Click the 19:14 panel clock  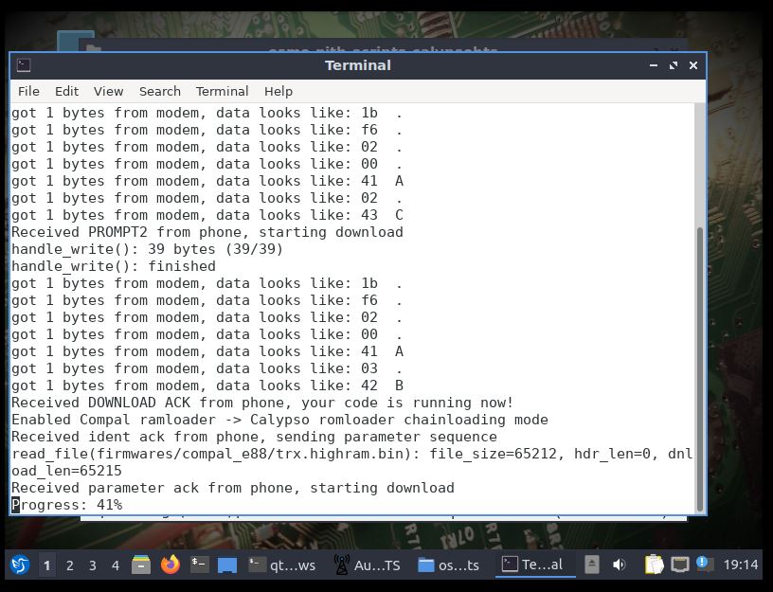(741, 565)
